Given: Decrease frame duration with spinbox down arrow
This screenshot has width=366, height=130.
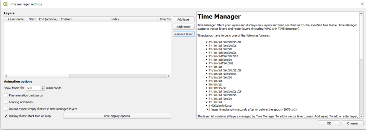Looking at the screenshot, I should coord(43,89).
